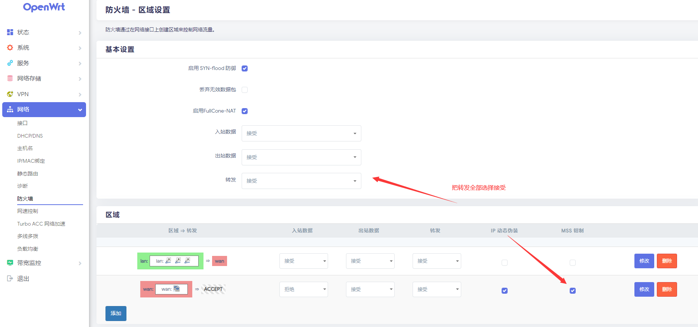
Task: Click the status grid icon
Action: pyautogui.click(x=10, y=32)
